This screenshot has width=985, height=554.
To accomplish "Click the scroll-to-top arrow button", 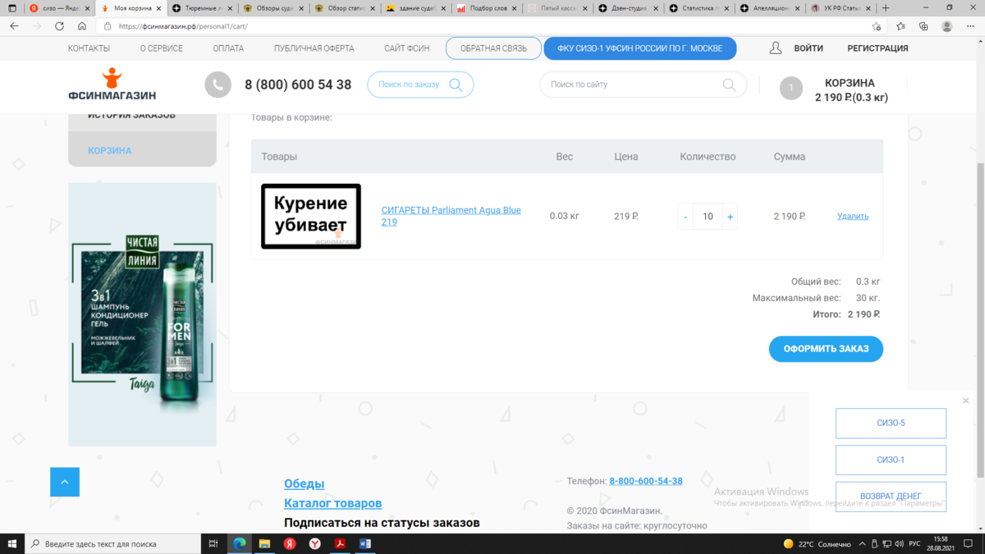I will coord(65,482).
